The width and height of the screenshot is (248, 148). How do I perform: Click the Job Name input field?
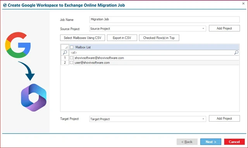tap(164, 19)
